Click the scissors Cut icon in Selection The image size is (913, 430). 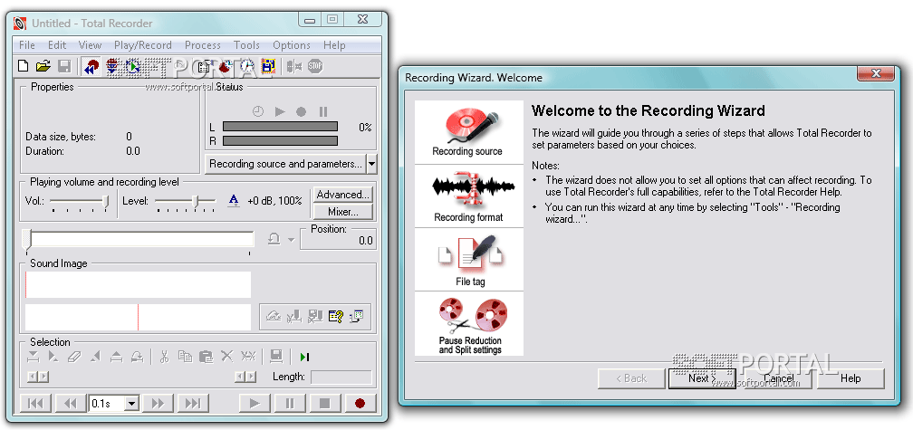[164, 356]
